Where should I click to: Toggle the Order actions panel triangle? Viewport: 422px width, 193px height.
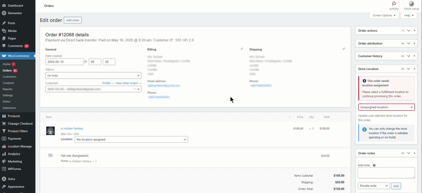click(x=414, y=31)
